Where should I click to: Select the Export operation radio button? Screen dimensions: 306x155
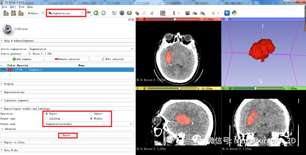(x=46, y=113)
